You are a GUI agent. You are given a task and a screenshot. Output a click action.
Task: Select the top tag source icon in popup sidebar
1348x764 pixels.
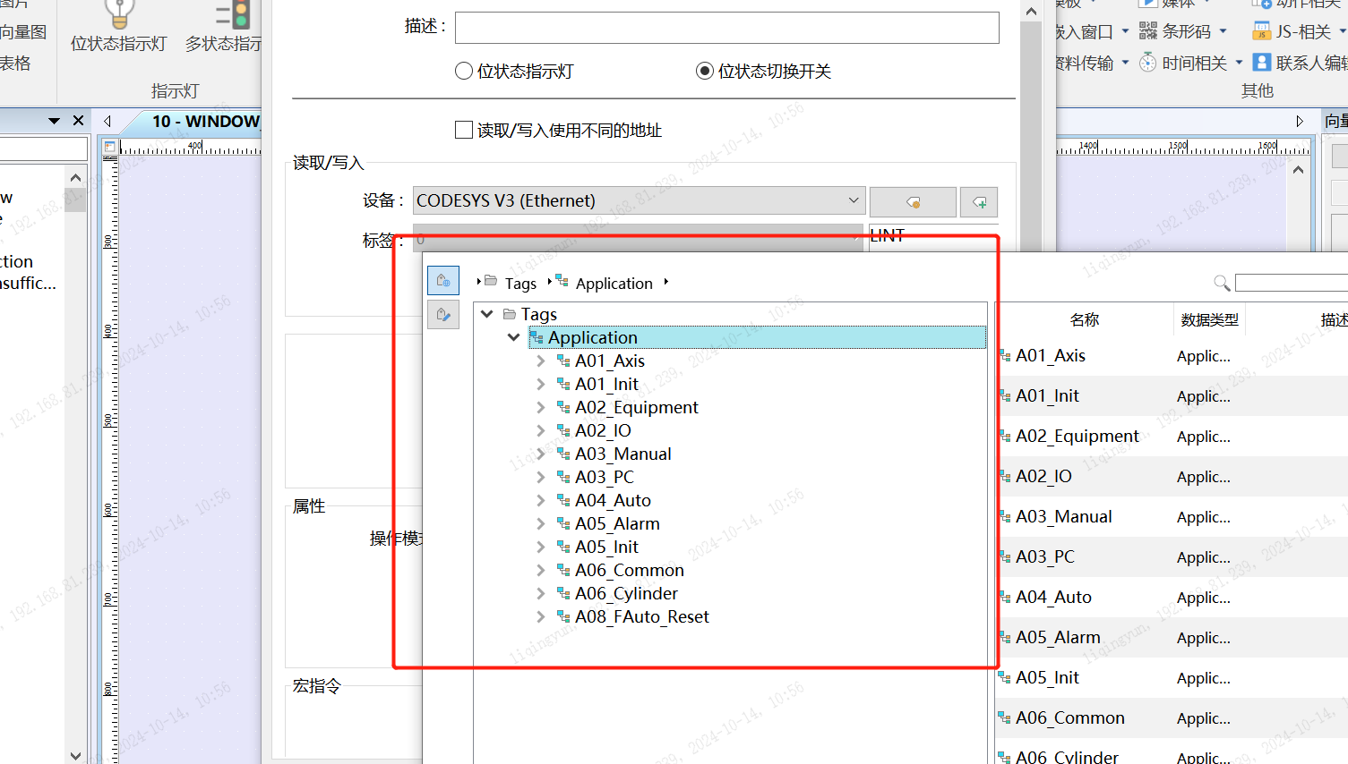(442, 281)
